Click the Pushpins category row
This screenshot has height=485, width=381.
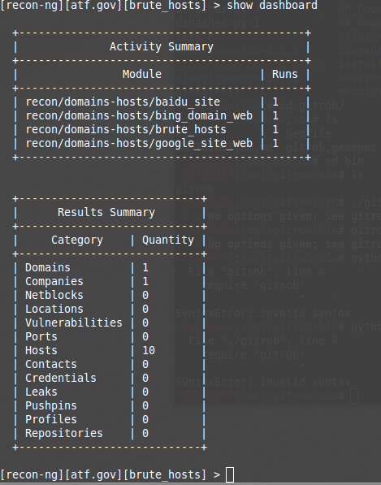pos(110,406)
